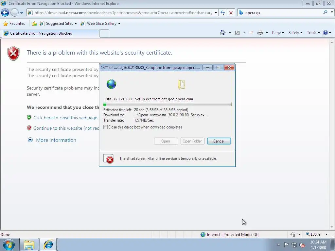
Task: Click the Home icon in command bar
Action: (222, 33)
